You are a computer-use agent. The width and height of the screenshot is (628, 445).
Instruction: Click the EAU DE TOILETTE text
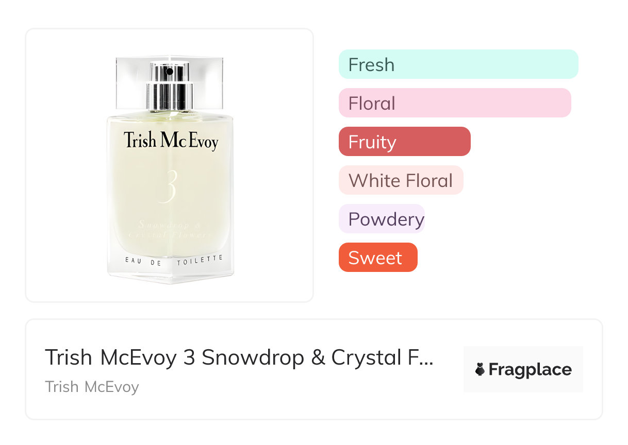point(174,260)
